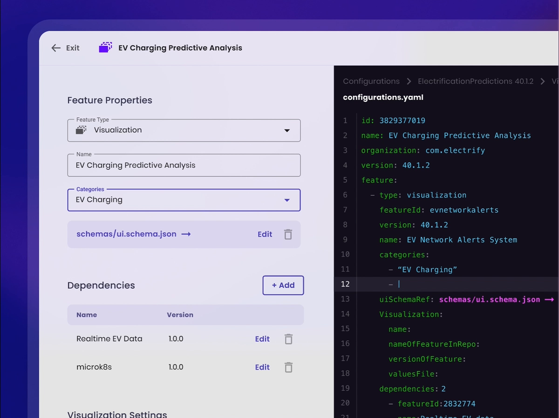Click code line name: EV Charging Predictive Analysis
Viewport: 559px width, 418px height.
(446, 135)
